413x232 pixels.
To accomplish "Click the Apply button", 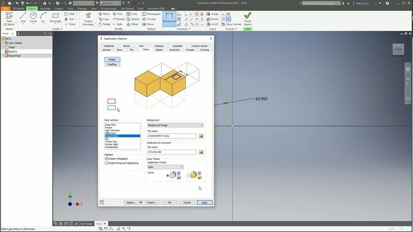I will click(x=205, y=202).
